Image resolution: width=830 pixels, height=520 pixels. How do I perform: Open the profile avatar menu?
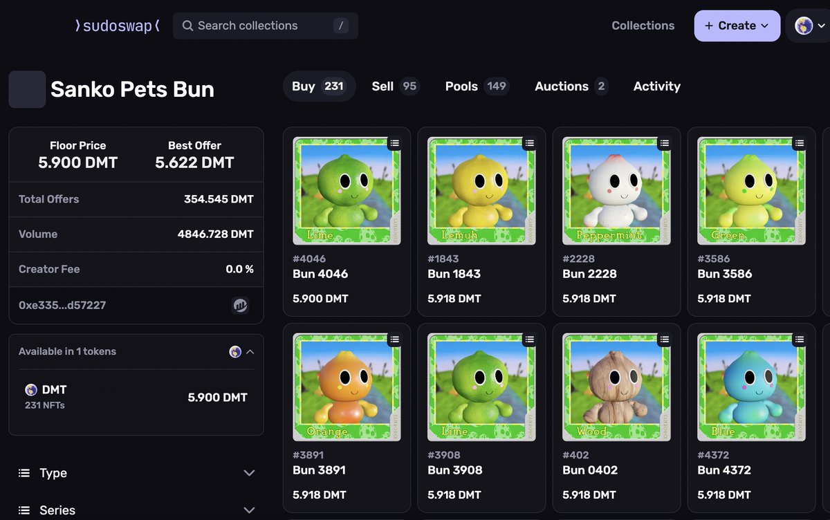[x=804, y=25]
